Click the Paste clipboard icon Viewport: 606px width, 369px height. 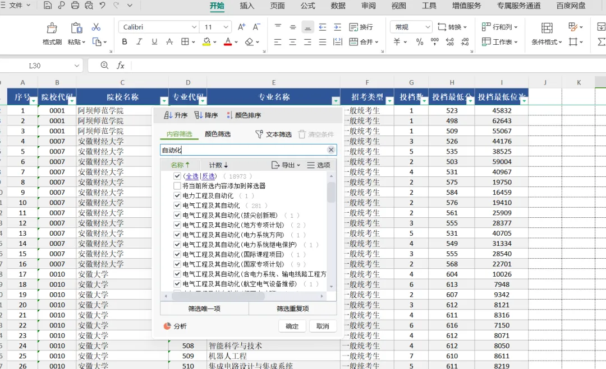coord(76,28)
